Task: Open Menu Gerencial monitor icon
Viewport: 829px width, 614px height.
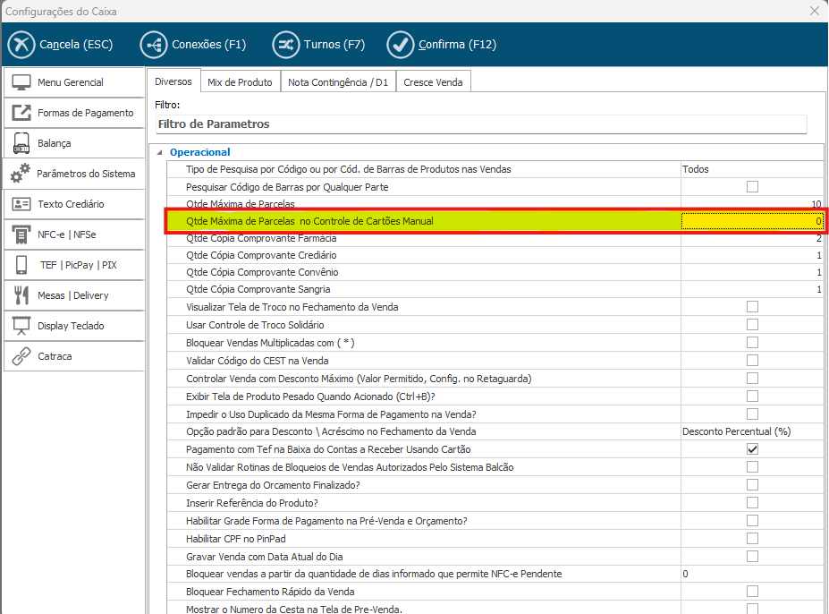Action: 21,82
